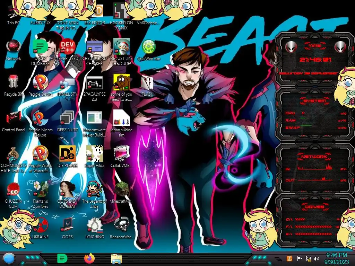Screen dimensions: 355x266
Task: Open the DEEZ NUTZ stacked windows icon
Action: 68,121
